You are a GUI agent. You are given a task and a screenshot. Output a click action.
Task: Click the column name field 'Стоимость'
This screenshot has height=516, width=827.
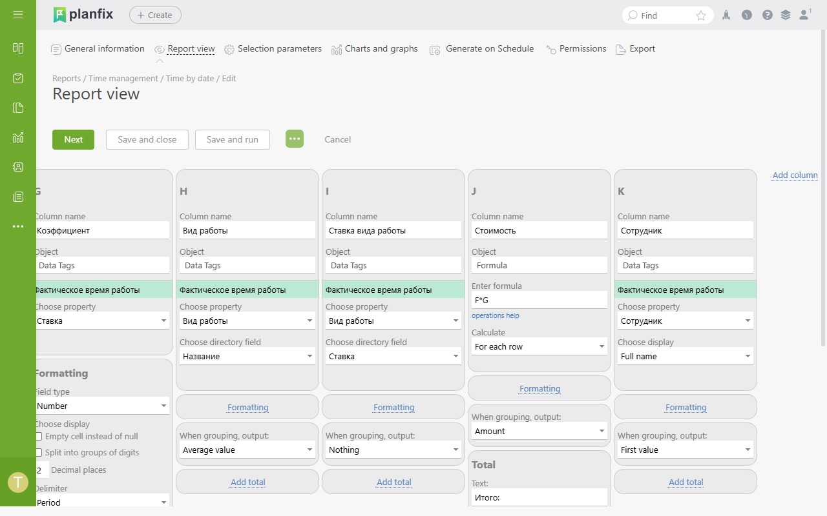pos(539,230)
